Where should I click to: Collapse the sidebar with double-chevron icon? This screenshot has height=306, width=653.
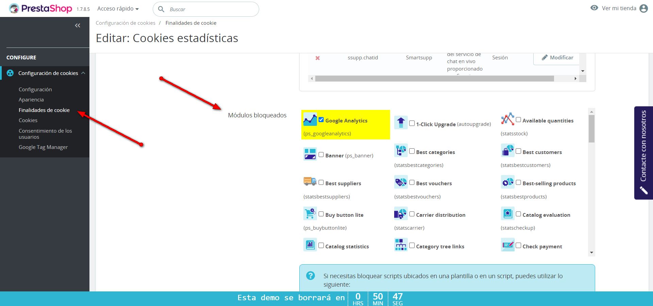click(x=78, y=25)
